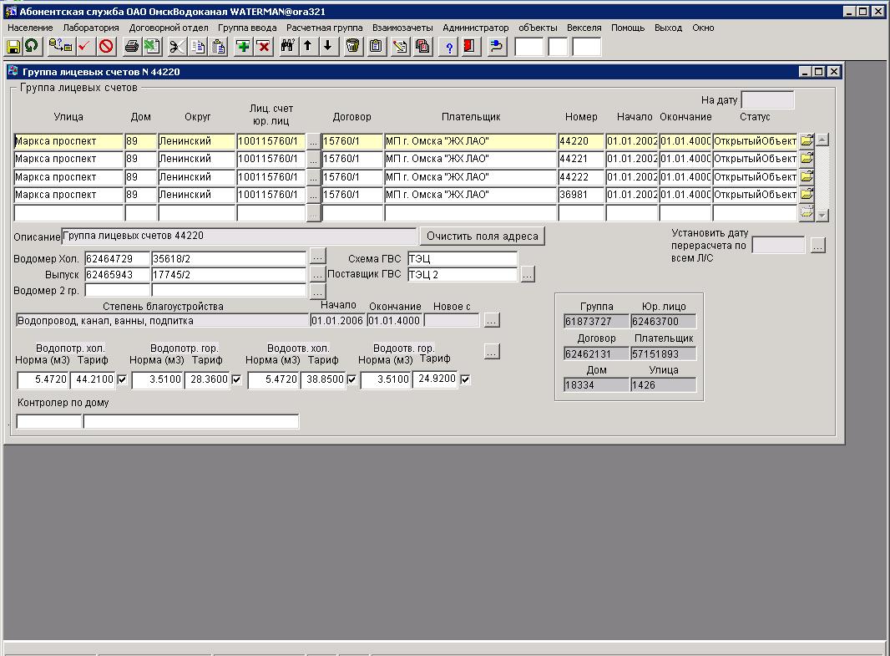Open date picker for Установить дату перерасчета
Viewport: 890px width, 656px height.
(x=817, y=246)
